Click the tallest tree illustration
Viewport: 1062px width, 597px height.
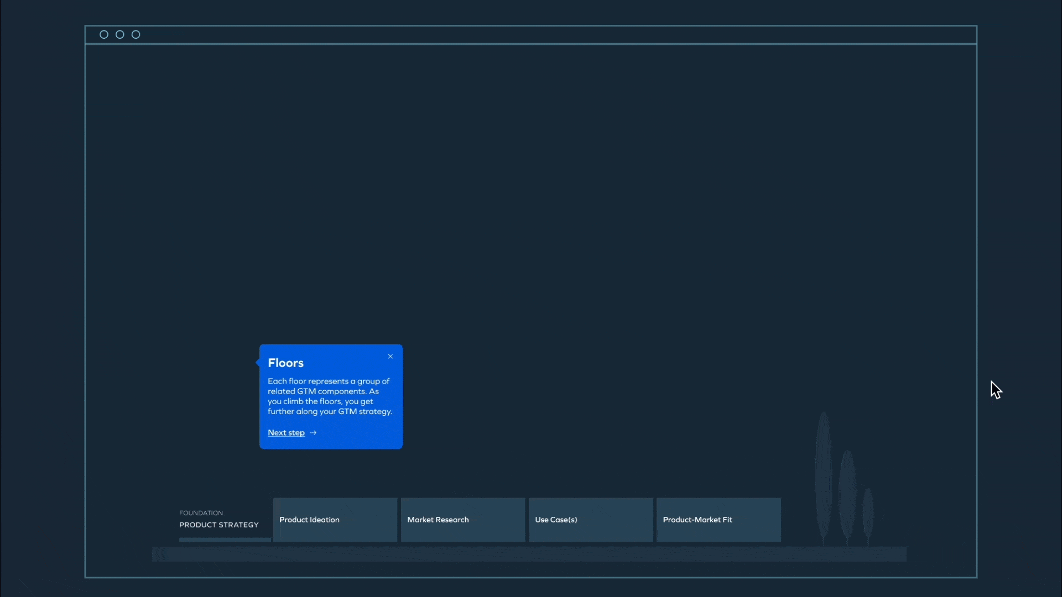tap(823, 475)
